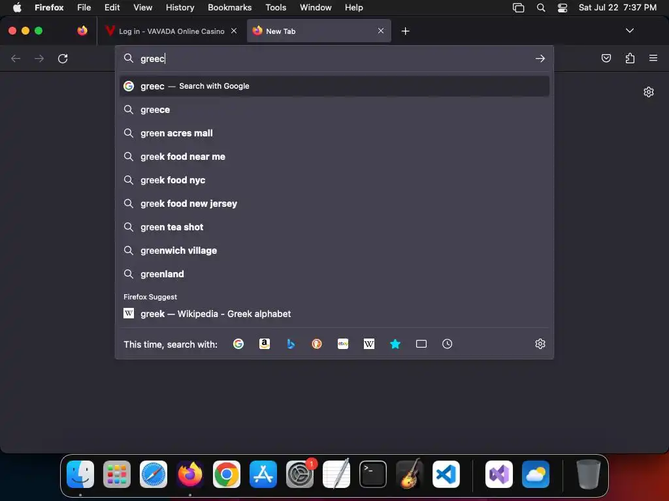
Task: Open Stage Manager windows icon in menu bar
Action: click(x=518, y=7)
